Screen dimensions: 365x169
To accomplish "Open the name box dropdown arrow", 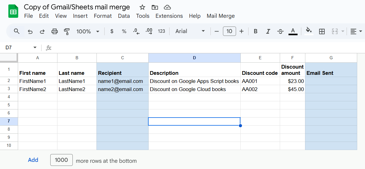I will [x=35, y=48].
